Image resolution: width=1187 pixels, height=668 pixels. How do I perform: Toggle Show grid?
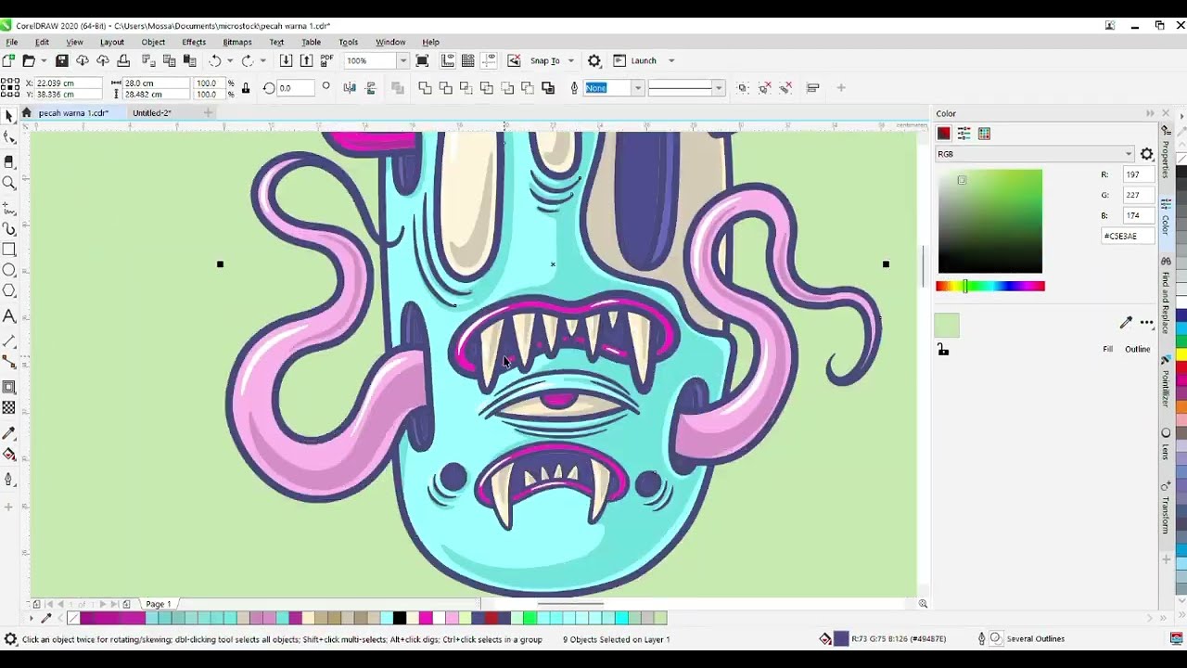point(468,61)
